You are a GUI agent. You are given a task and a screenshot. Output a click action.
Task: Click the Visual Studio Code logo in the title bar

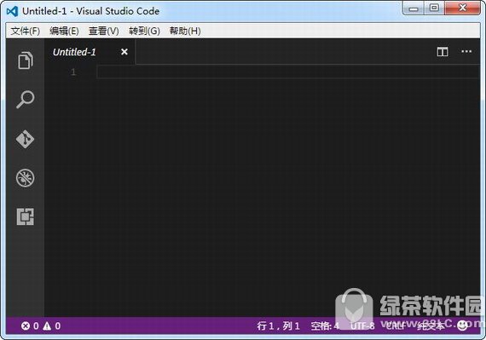coord(12,11)
